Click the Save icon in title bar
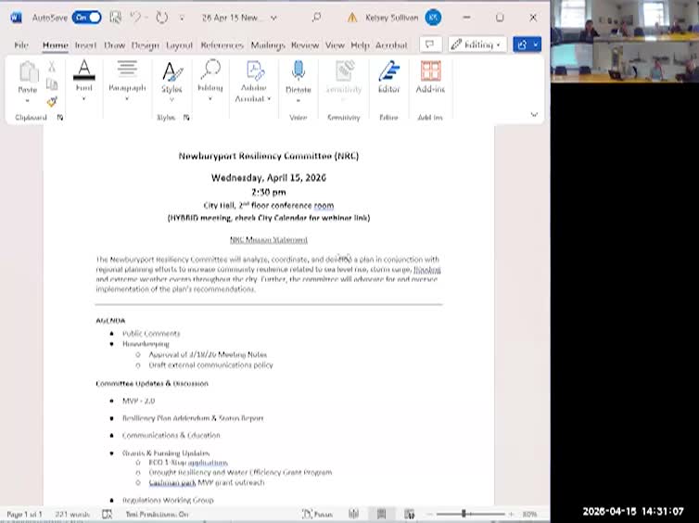Image resolution: width=699 pixels, height=523 pixels. click(115, 18)
